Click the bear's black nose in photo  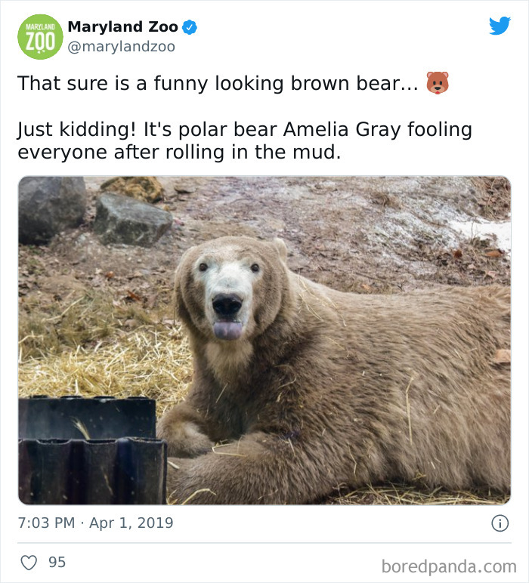click(x=227, y=305)
